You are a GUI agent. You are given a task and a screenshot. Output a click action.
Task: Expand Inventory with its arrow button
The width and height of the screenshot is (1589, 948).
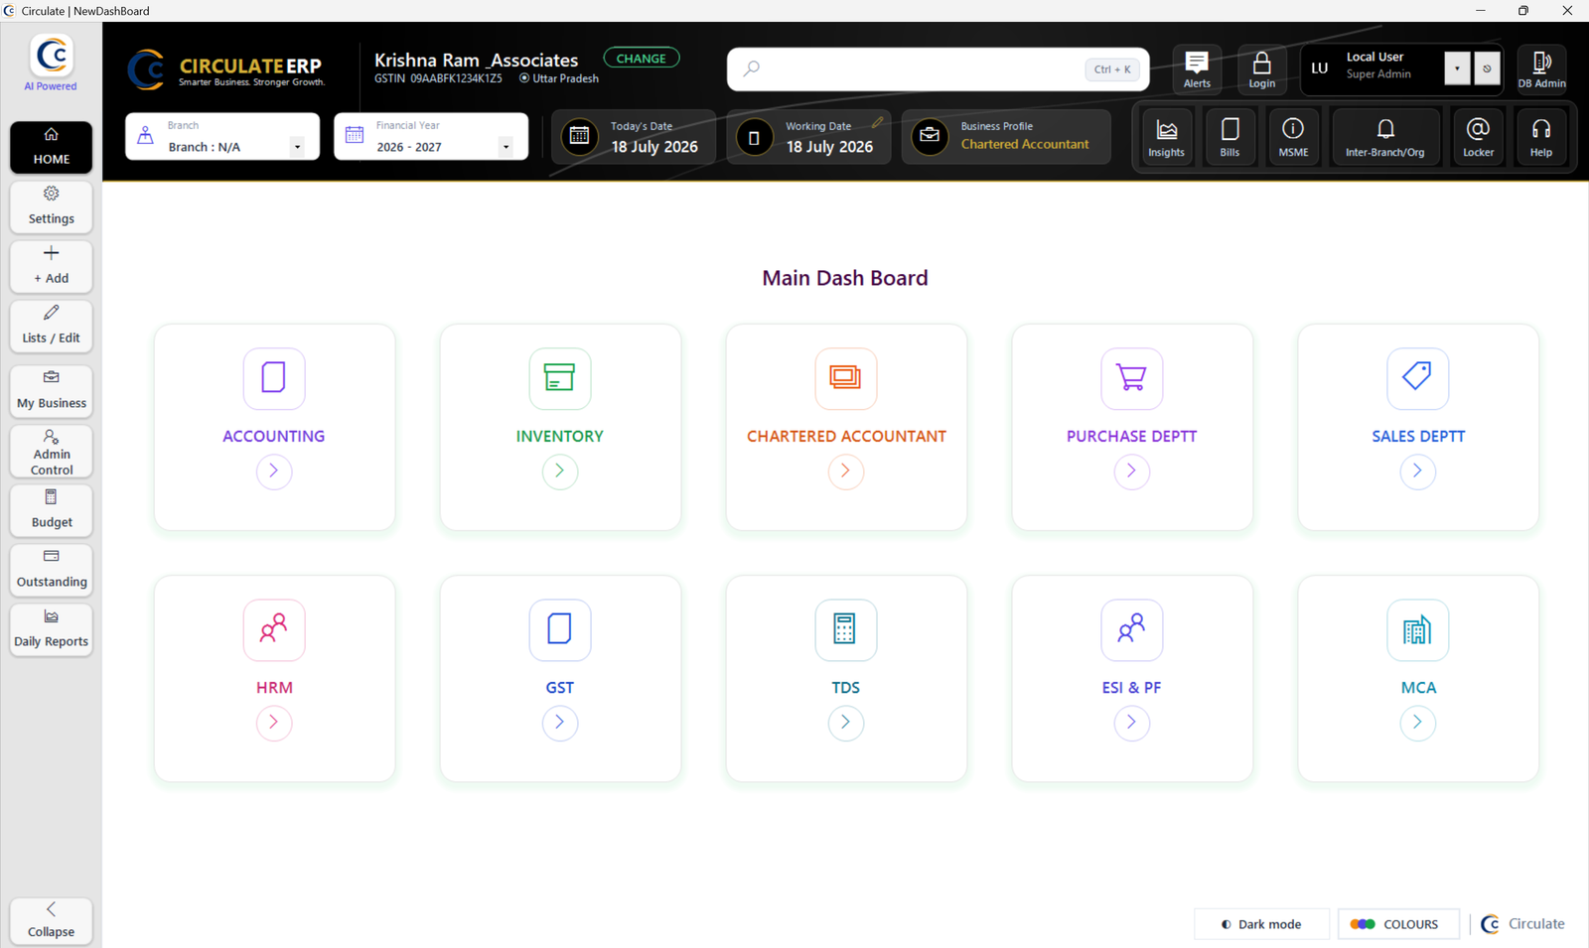pos(560,472)
